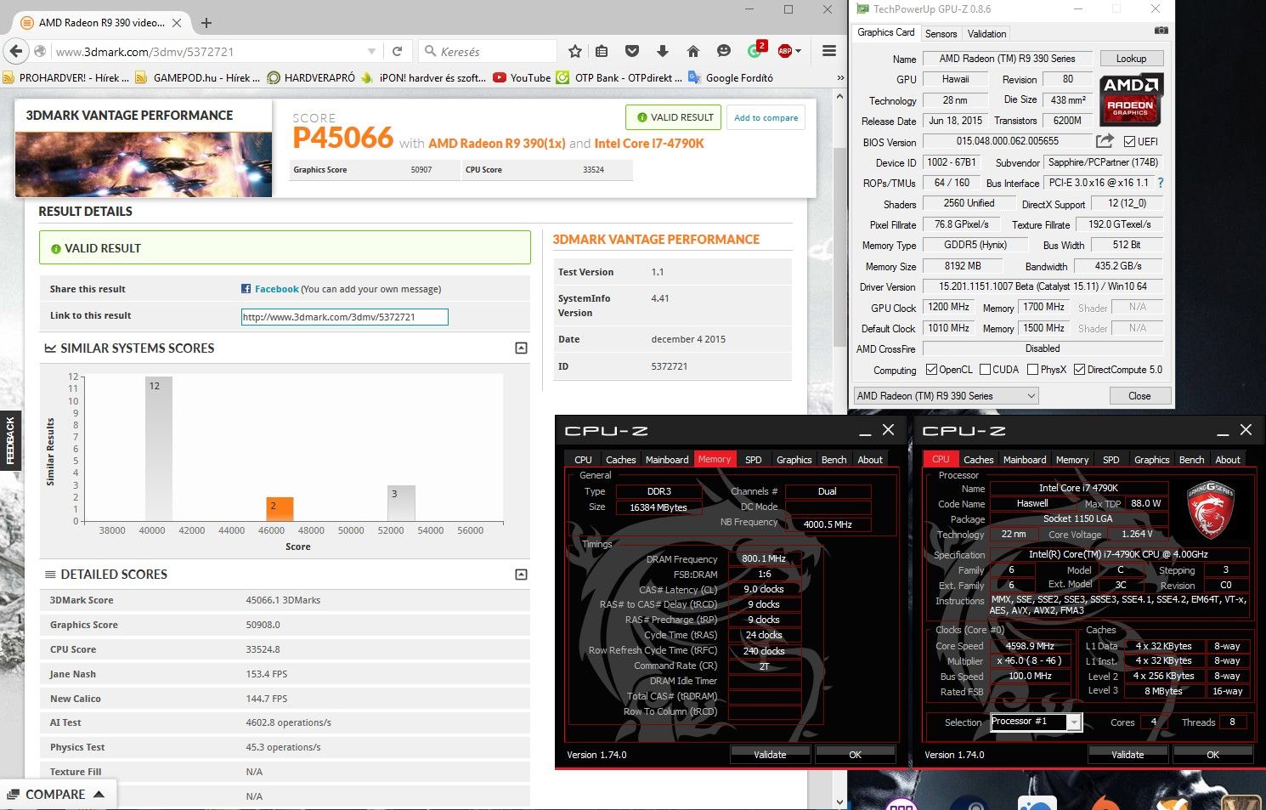The width and height of the screenshot is (1266, 810).
Task: Save page to Pocket icon
Action: [x=632, y=51]
